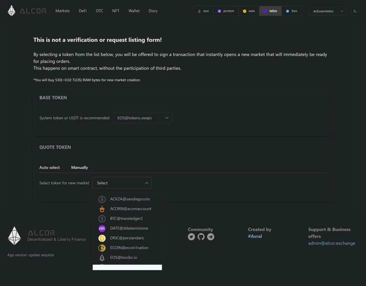Toggle dark mode moon icon

pyautogui.click(x=355, y=11)
